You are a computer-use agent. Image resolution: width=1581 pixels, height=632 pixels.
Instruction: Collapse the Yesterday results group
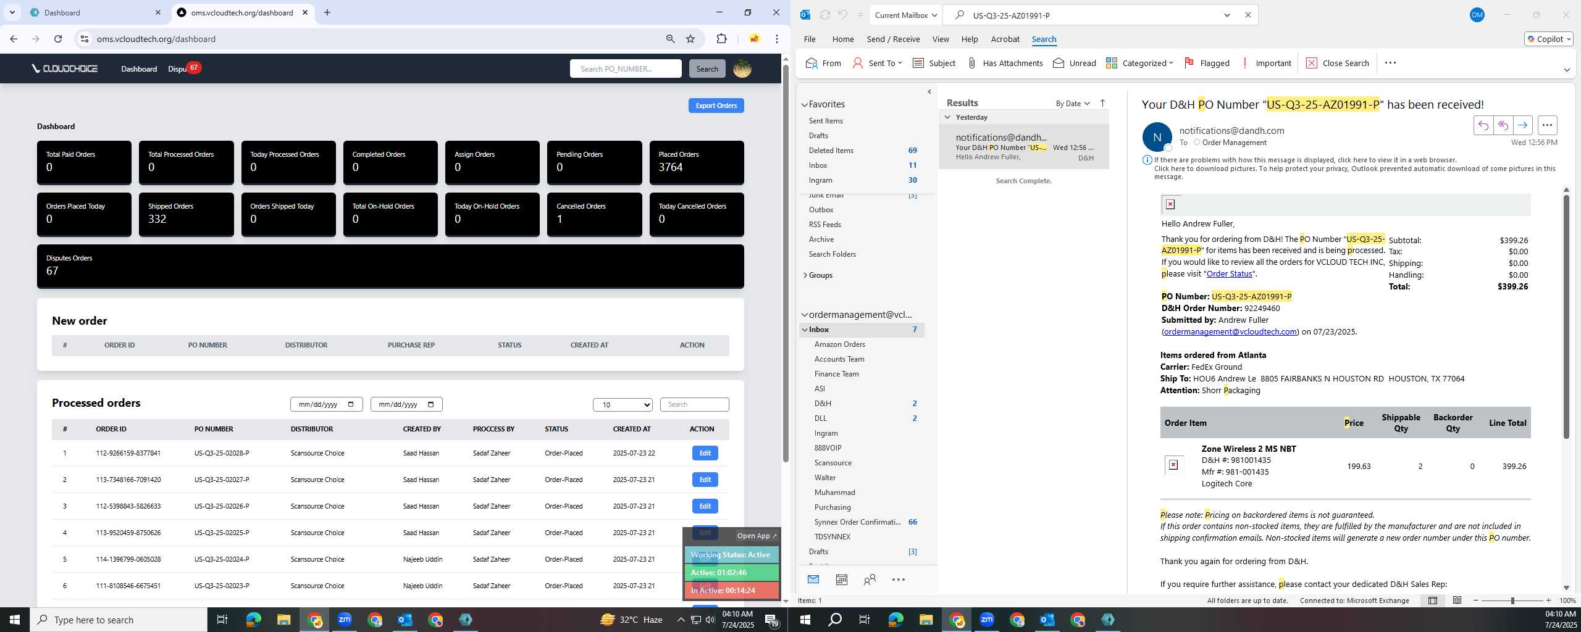(x=947, y=117)
